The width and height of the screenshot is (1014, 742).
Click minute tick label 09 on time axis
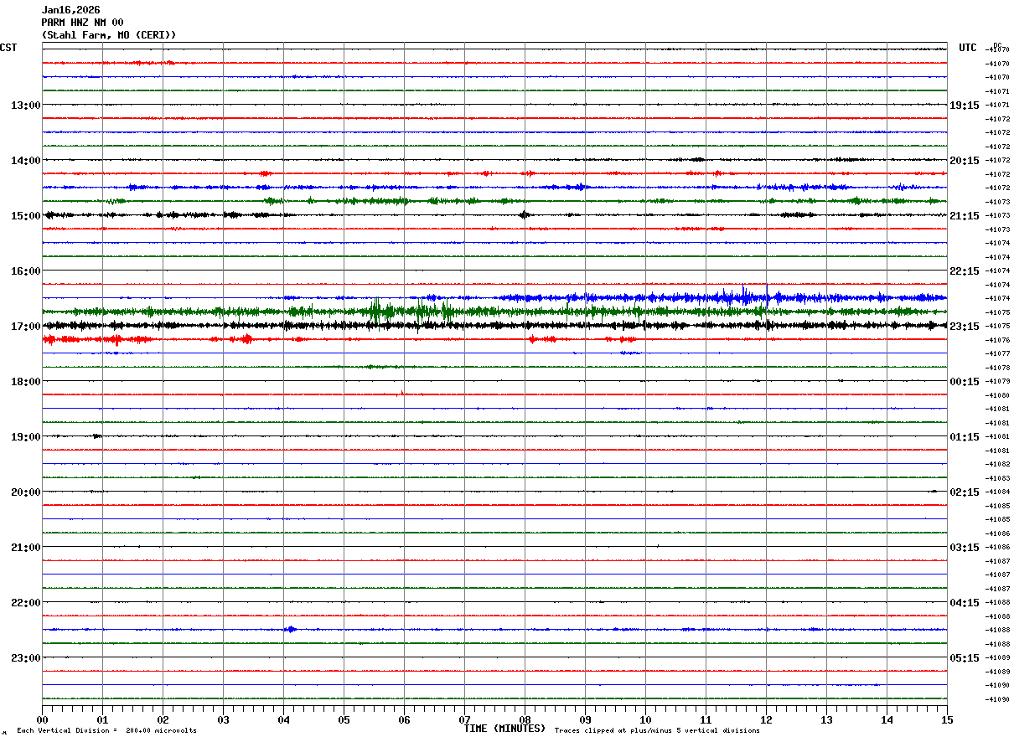[585, 720]
